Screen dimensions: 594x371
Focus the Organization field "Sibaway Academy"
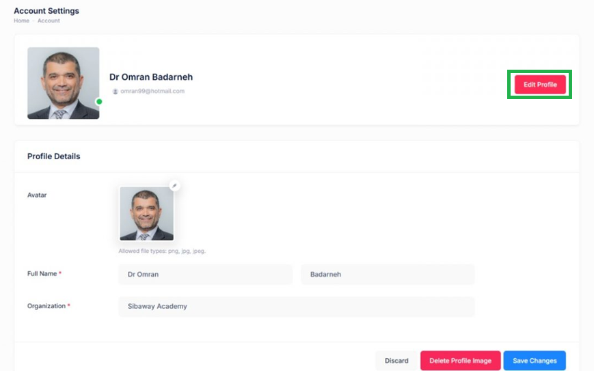296,306
